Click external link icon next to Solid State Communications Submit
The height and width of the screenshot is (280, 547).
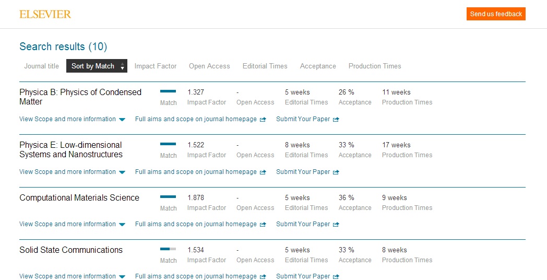pyautogui.click(x=336, y=277)
